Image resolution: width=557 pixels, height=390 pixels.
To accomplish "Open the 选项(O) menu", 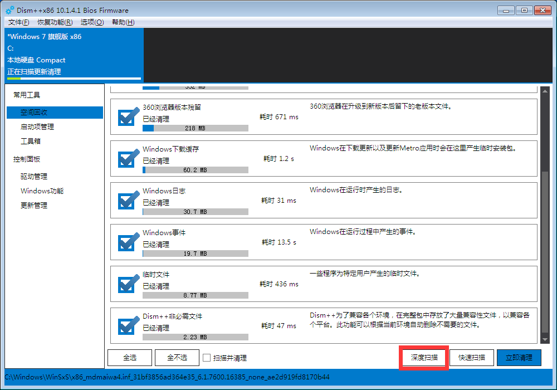I will [92, 22].
